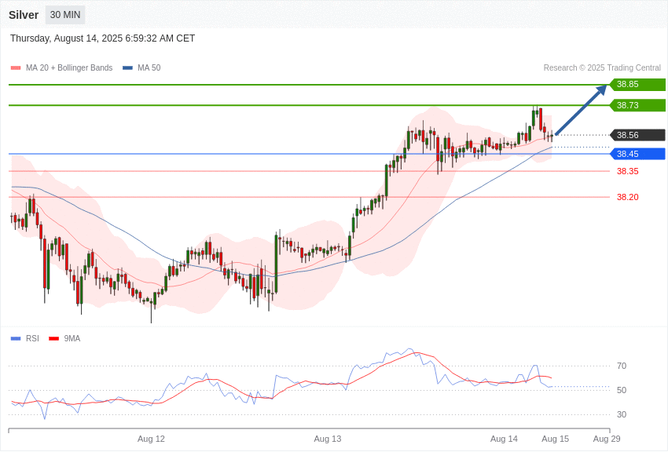Click the MA 20 + Bollinger Bands legend label
The image size is (668, 452).
click(69, 68)
